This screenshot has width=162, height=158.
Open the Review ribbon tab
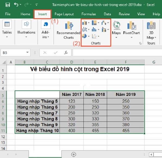coord(124,14)
